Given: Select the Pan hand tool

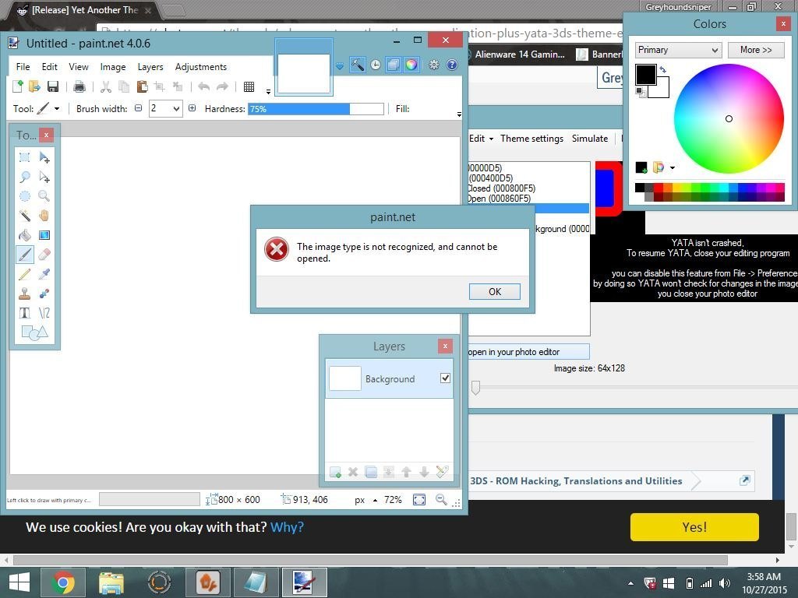Looking at the screenshot, I should 44,216.
